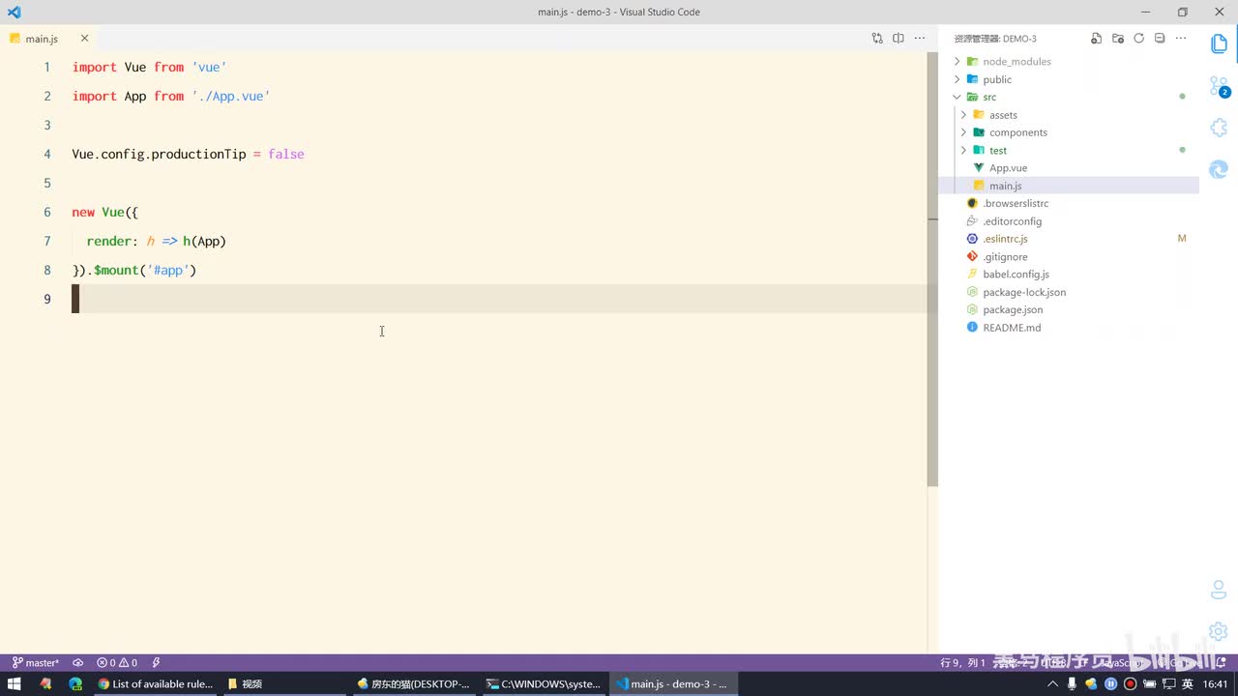The width and height of the screenshot is (1238, 696).
Task: Go to line via row 9 column 1
Action: click(x=962, y=663)
